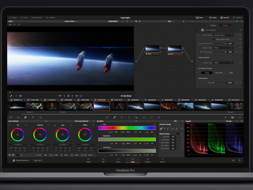The height and width of the screenshot is (190, 253).
Task: Switch to the OpenFX Settings tab
Action: (x=225, y=26)
